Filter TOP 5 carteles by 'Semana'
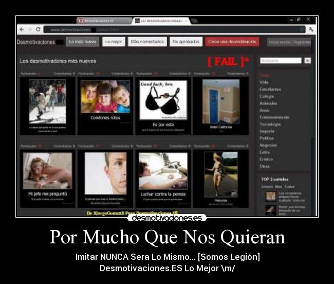 (x=267, y=187)
